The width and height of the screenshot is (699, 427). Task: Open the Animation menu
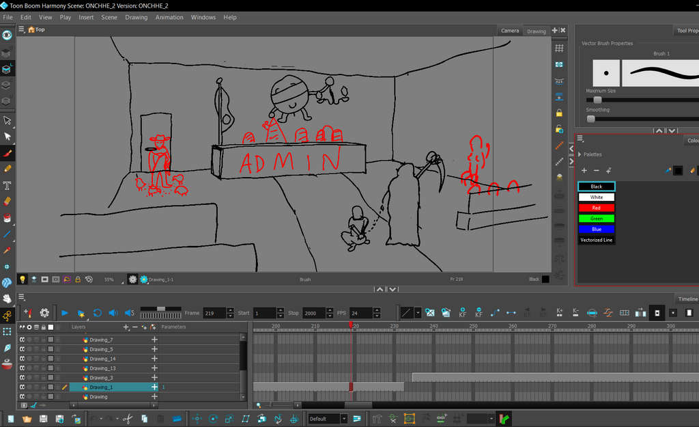[x=169, y=17]
